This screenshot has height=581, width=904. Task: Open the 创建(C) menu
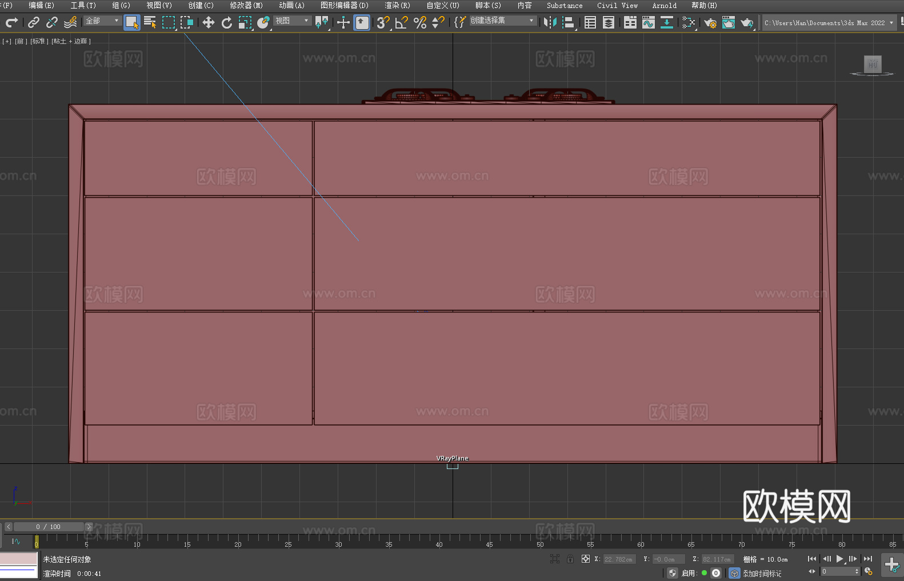coord(201,5)
